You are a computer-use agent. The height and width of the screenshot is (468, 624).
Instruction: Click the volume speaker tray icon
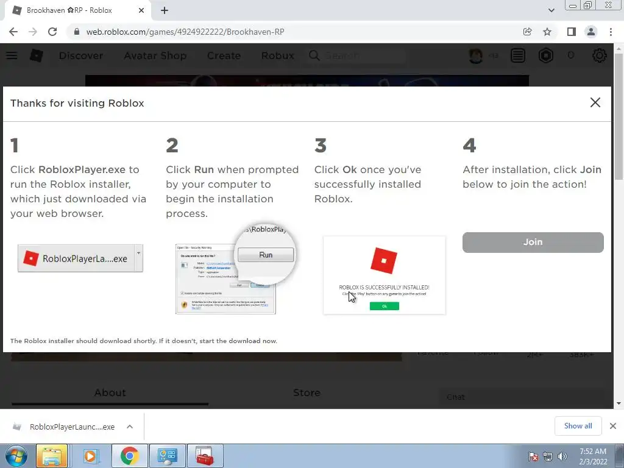pyautogui.click(x=562, y=456)
